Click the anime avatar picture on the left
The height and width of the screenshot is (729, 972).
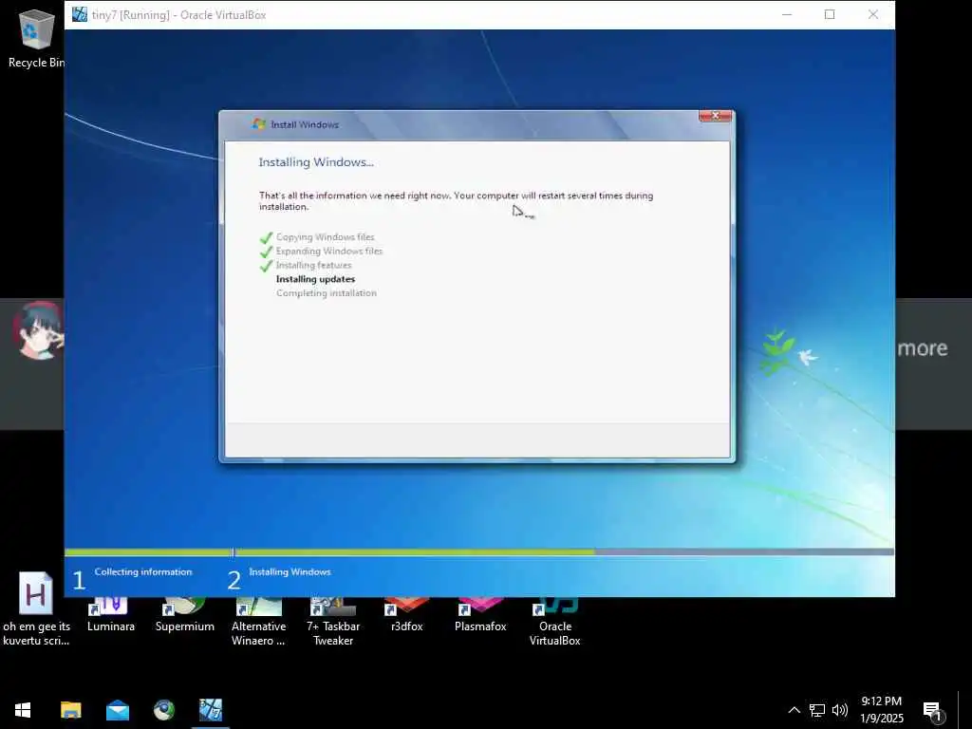point(37,330)
